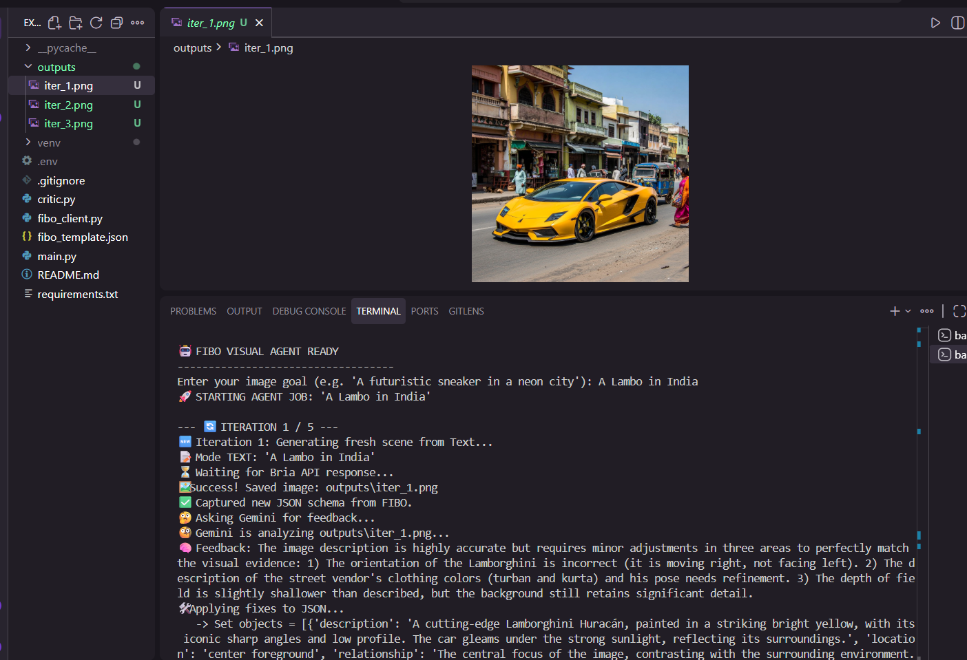Click the outputs breadcrumb

(192, 47)
